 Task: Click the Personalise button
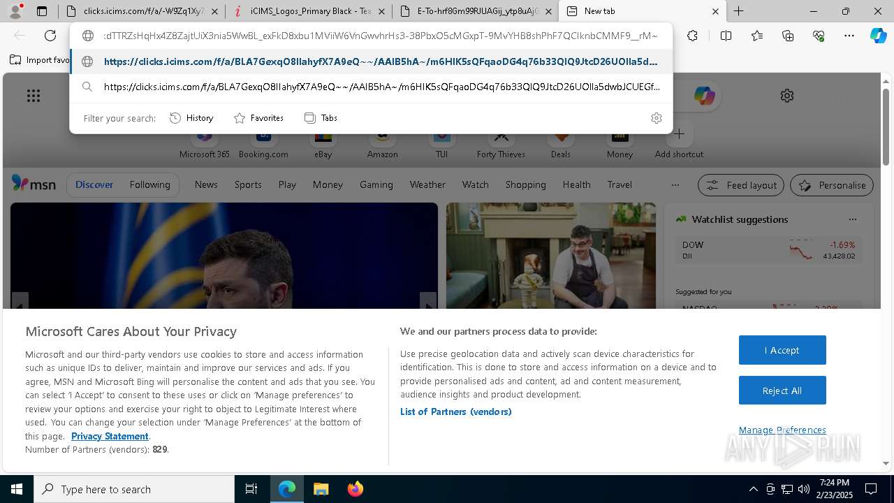[832, 185]
